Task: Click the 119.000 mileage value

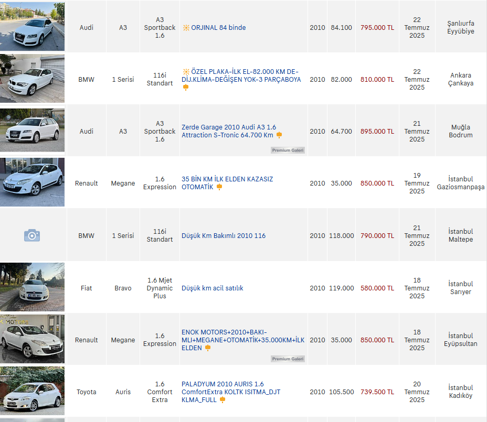Action: point(341,288)
